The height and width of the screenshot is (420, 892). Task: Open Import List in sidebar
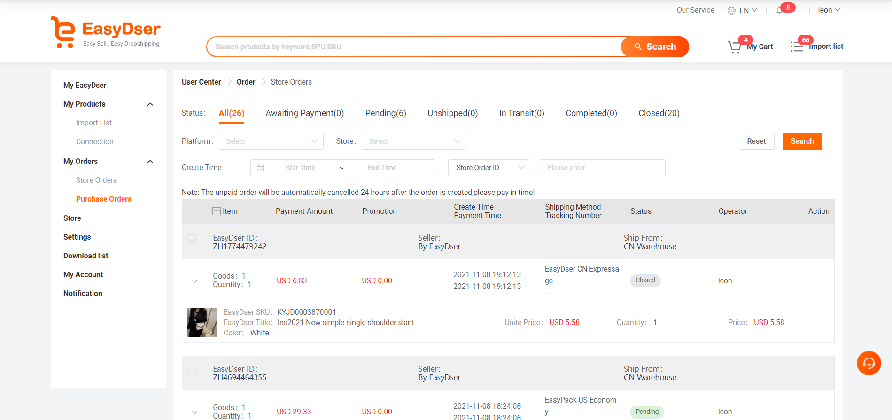pyautogui.click(x=94, y=123)
